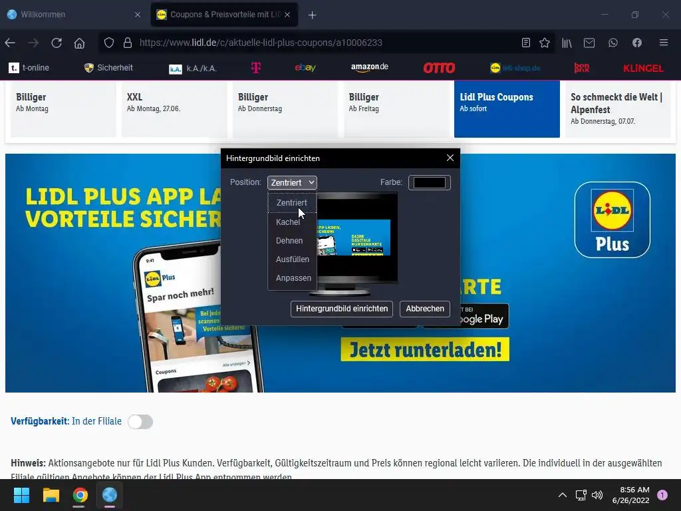Viewport: 681px width, 511px height.
Task: Open the browser home page
Action: 80,43
